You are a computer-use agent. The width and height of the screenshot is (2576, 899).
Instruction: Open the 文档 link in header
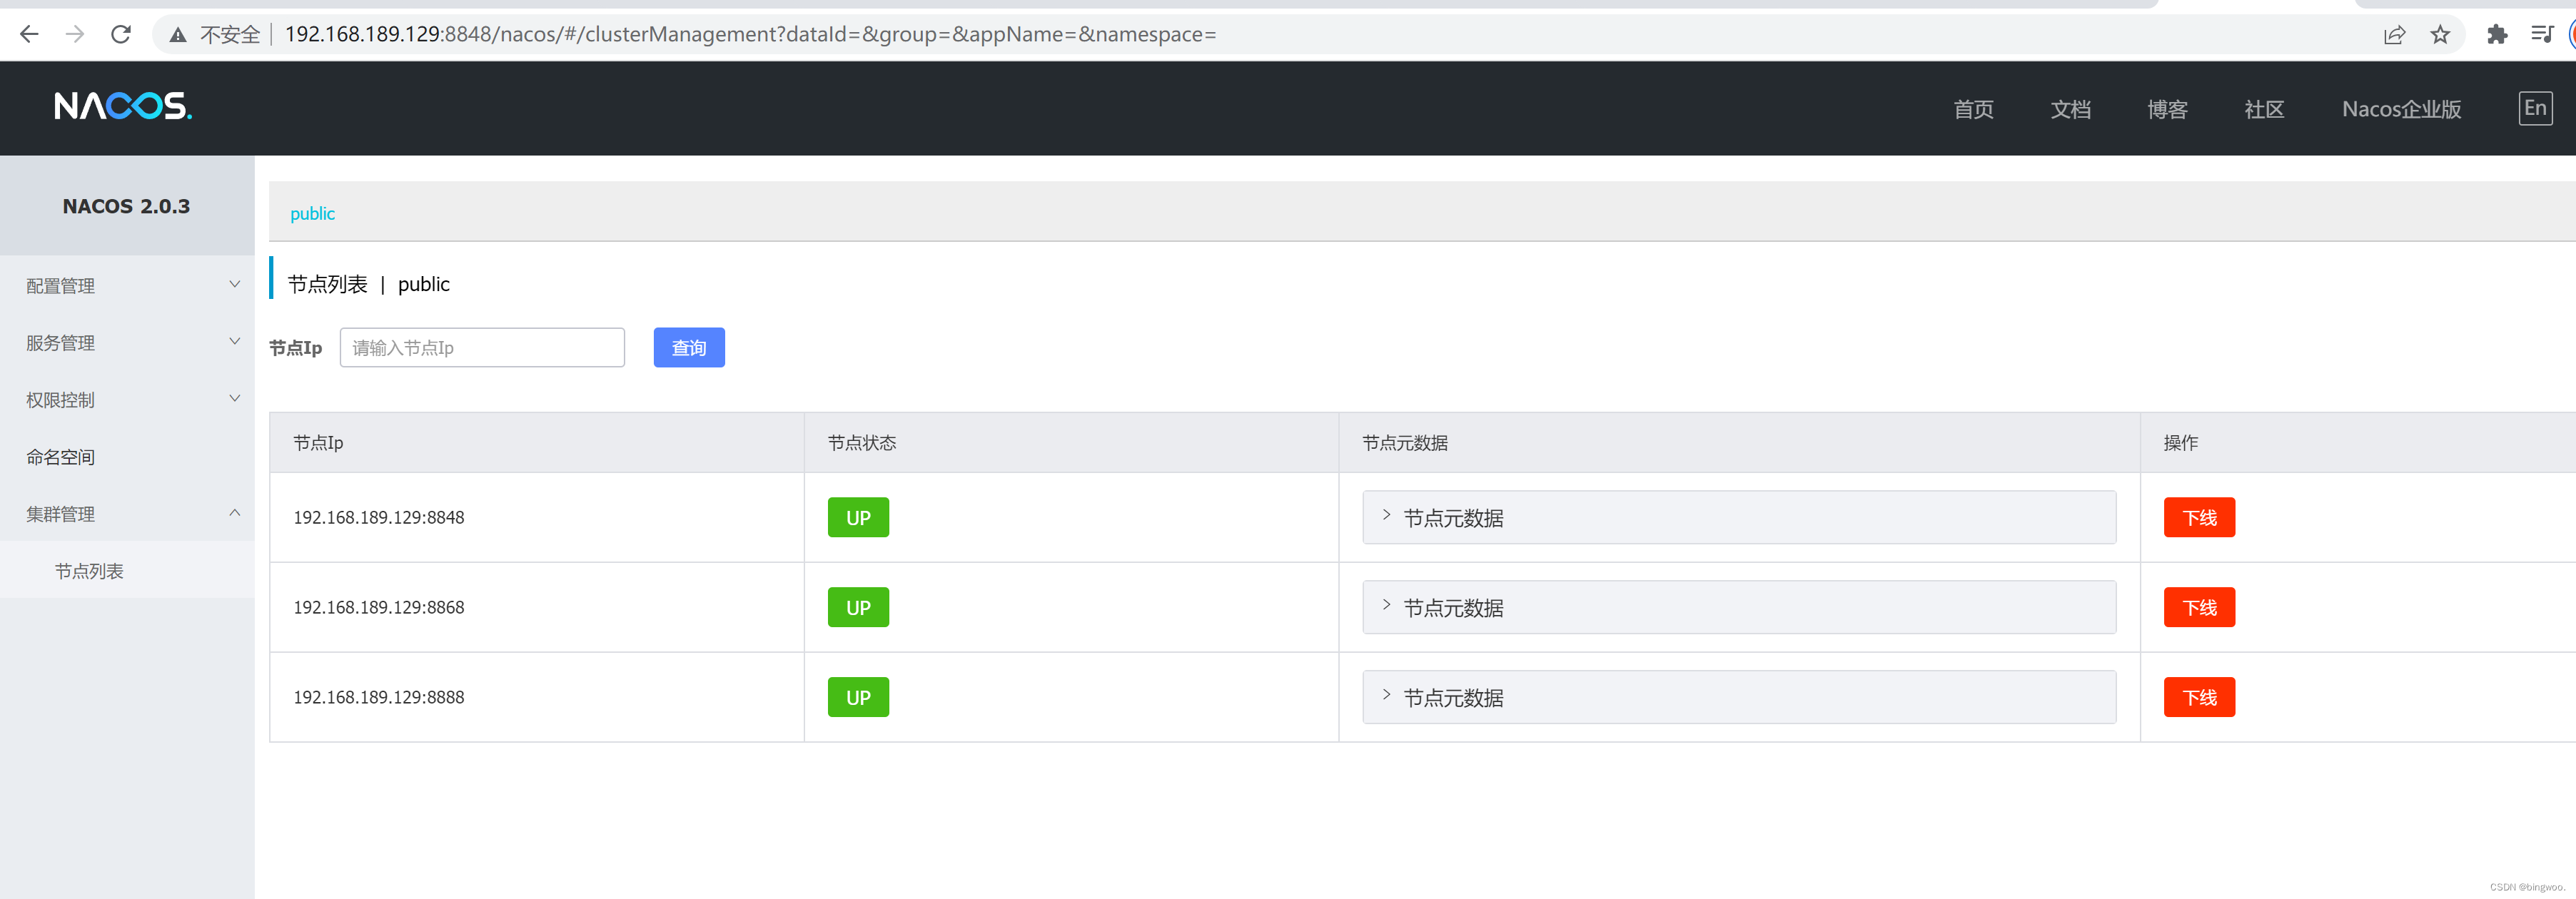[x=2069, y=109]
